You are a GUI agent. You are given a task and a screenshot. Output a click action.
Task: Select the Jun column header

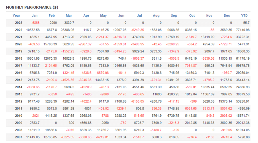(x=121, y=15)
